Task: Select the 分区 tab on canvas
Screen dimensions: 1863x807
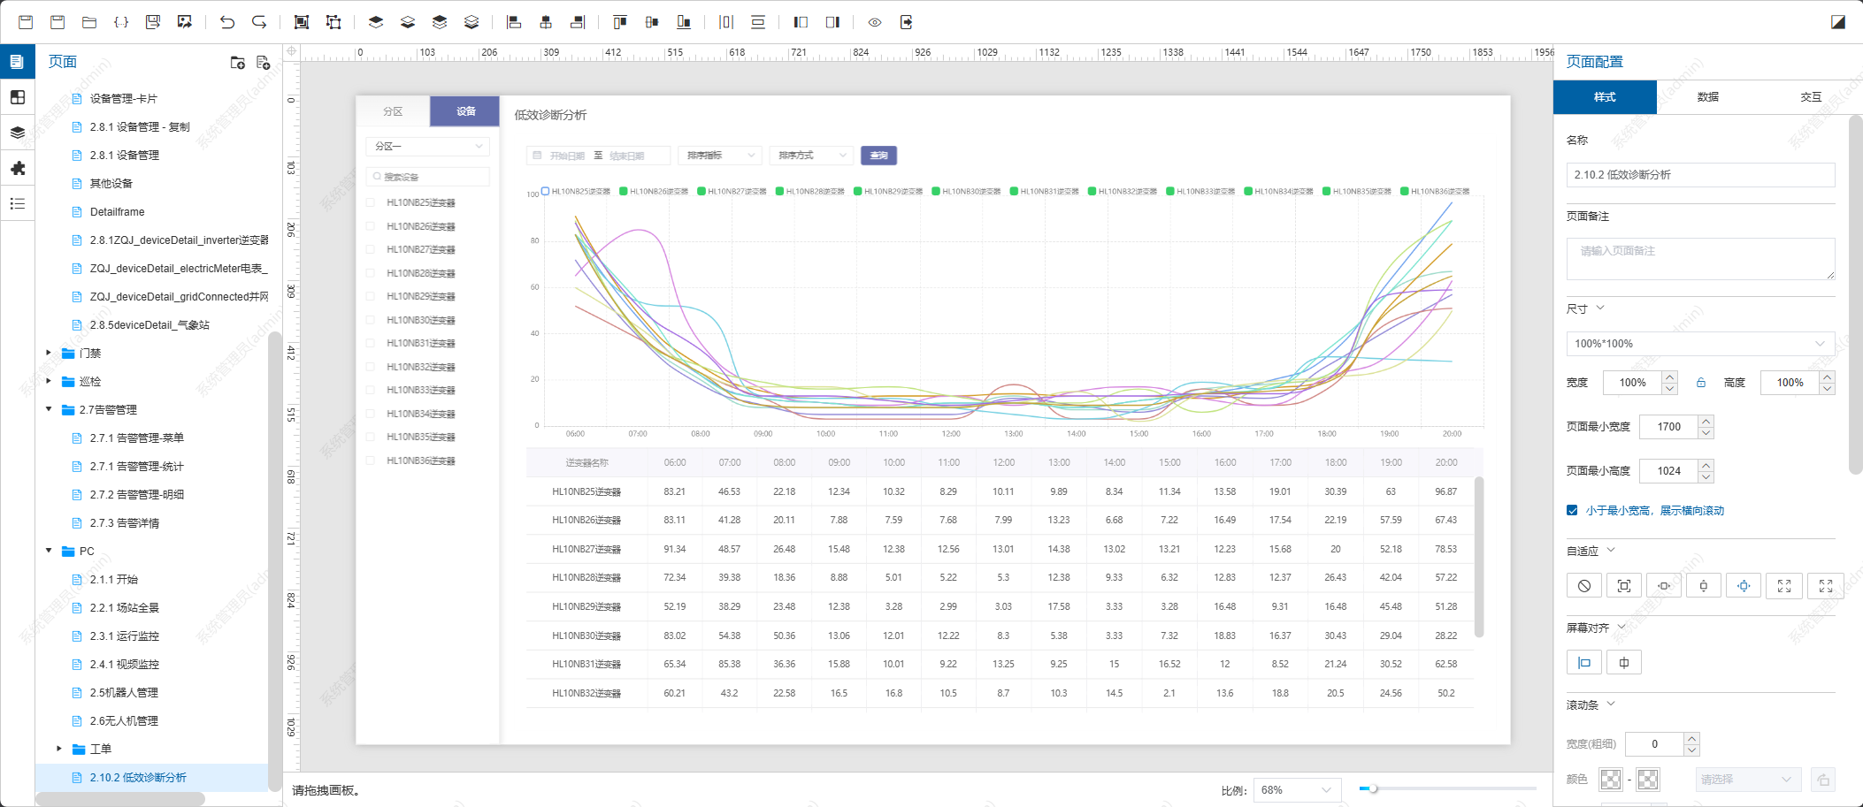Action: click(x=393, y=111)
